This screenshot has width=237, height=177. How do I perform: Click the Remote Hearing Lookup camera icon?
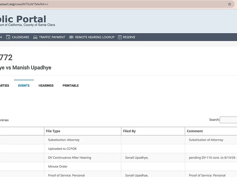(71, 37)
